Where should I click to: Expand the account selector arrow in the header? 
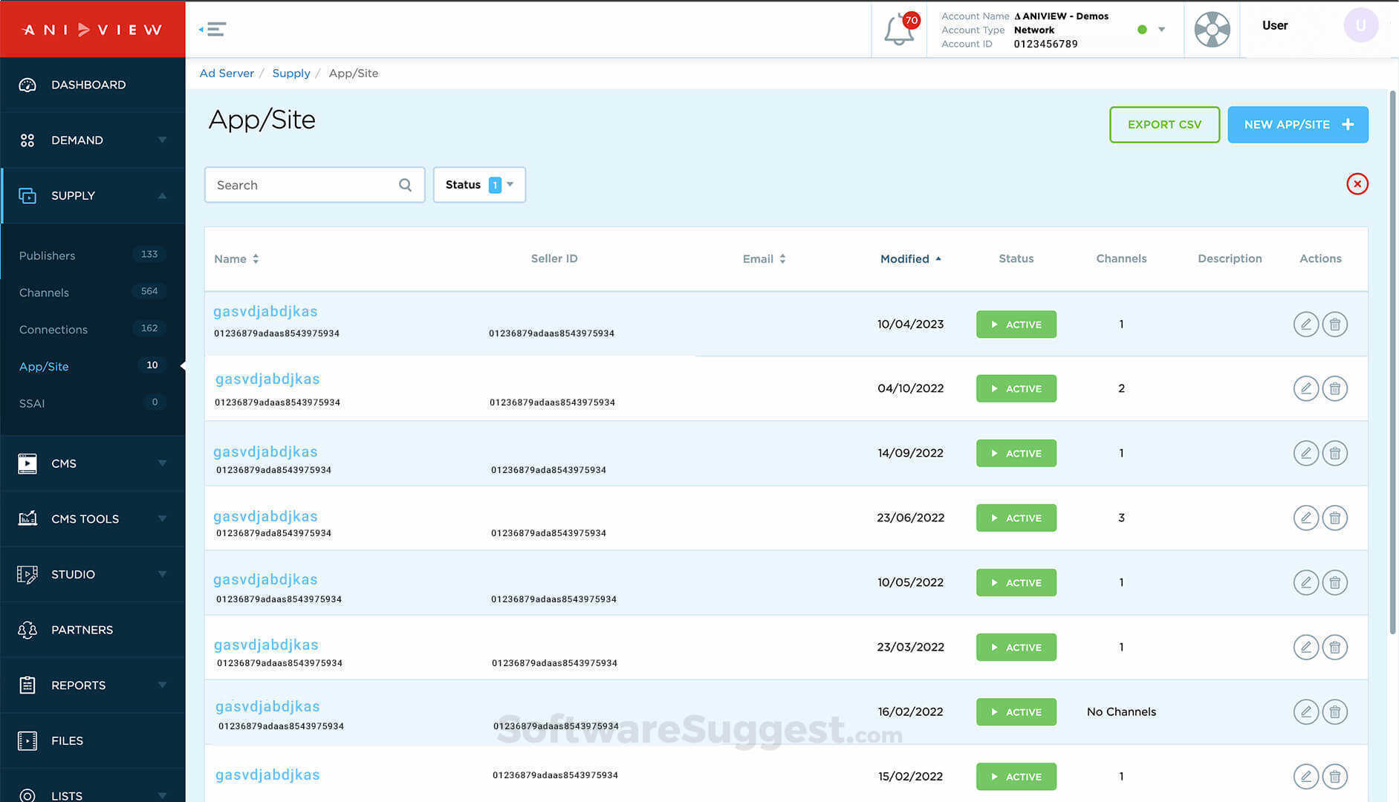point(1161,30)
